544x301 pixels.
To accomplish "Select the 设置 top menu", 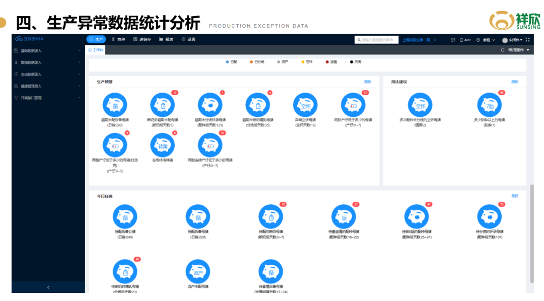I will (x=188, y=40).
